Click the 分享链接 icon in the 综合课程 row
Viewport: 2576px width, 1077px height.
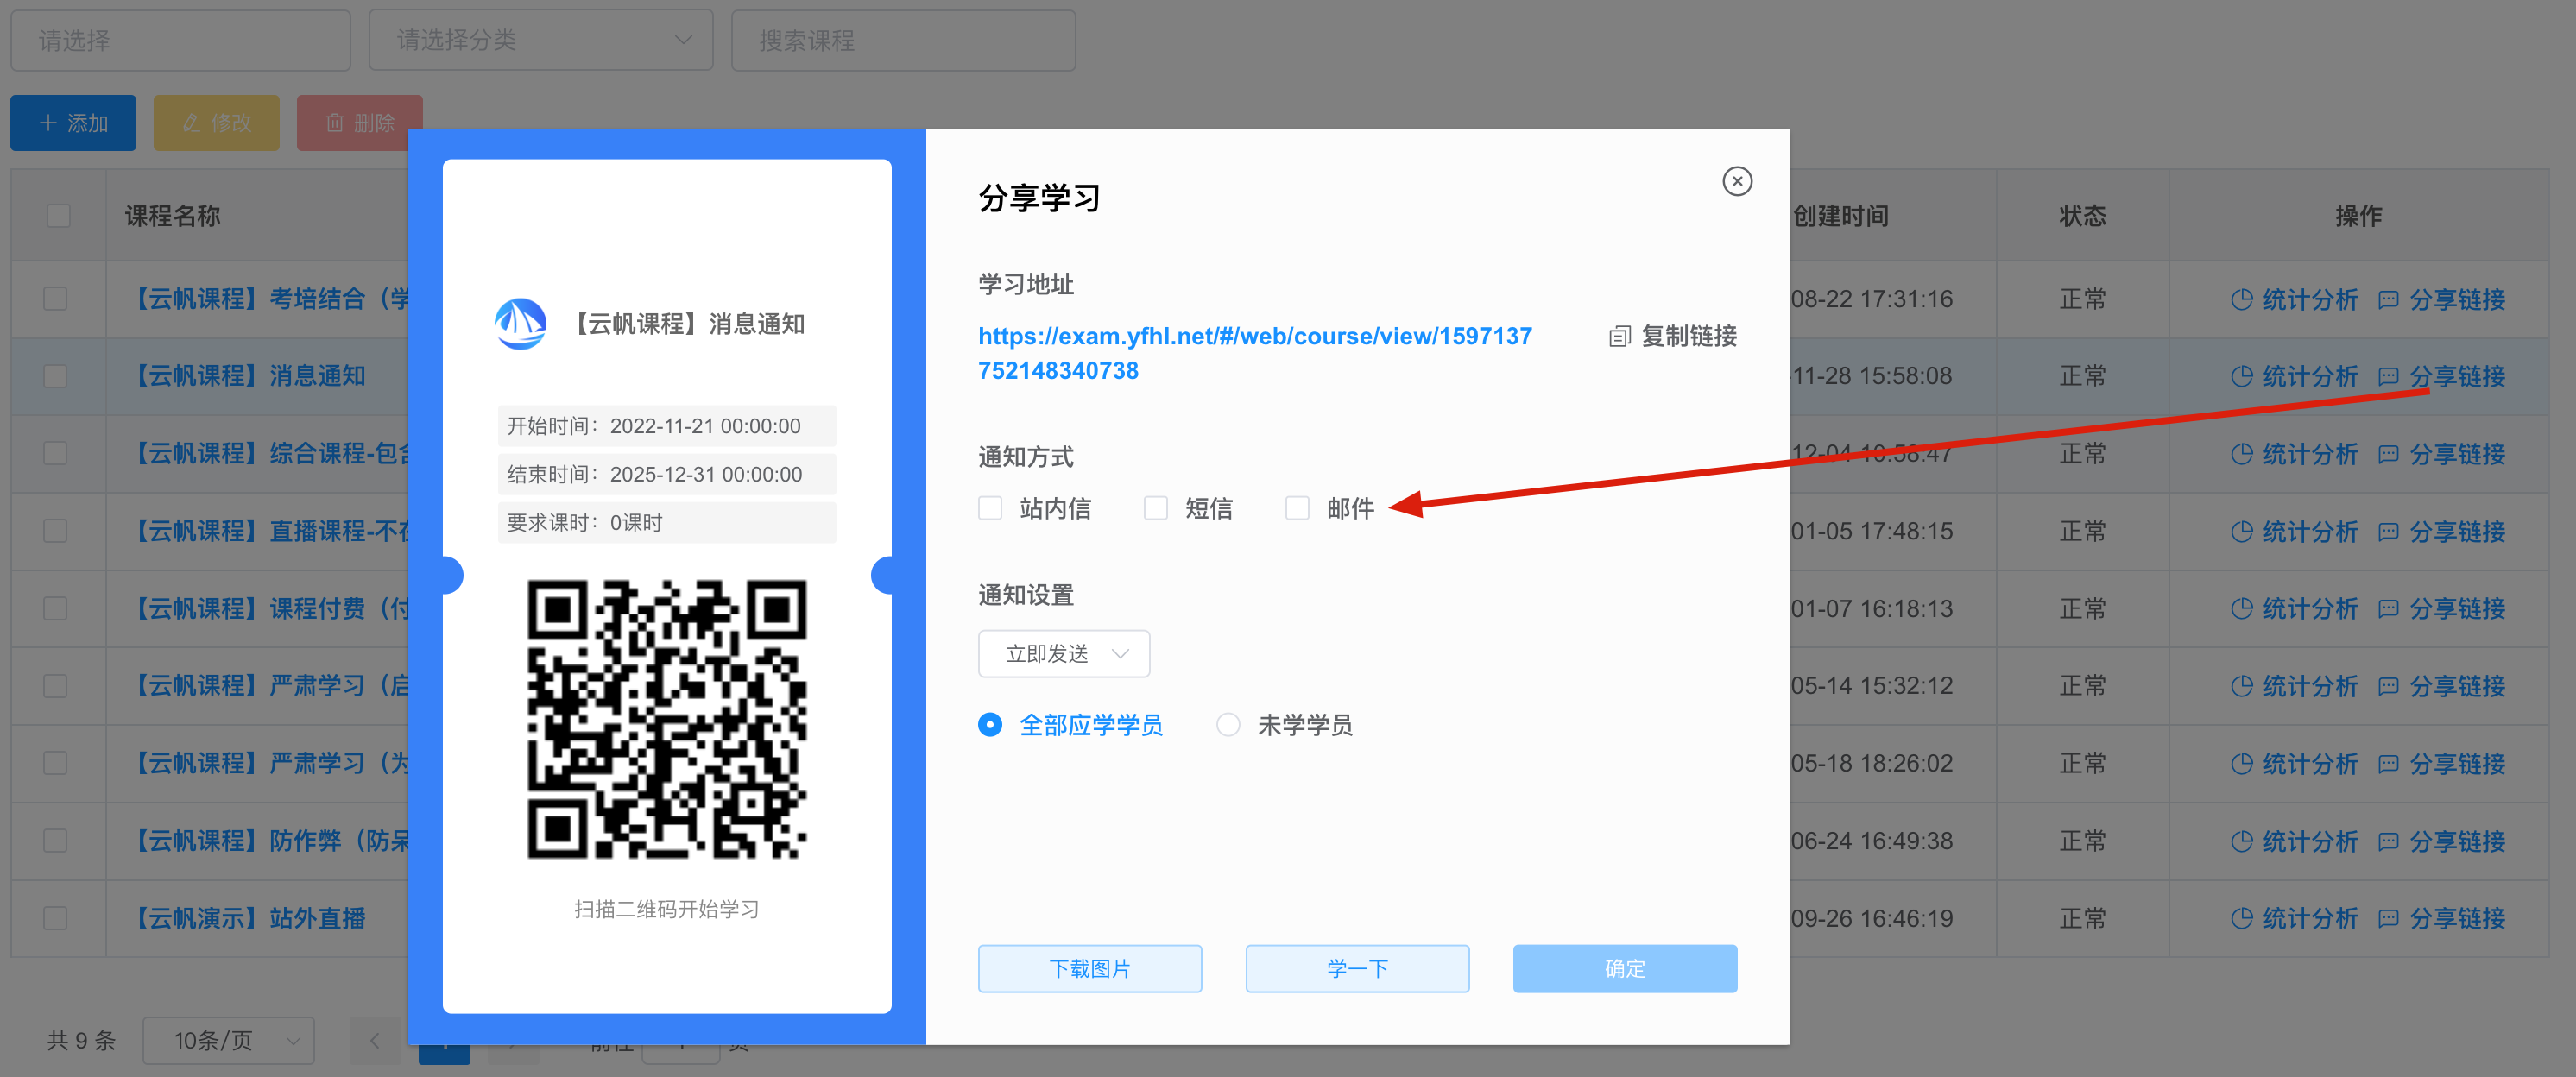pos(2388,454)
